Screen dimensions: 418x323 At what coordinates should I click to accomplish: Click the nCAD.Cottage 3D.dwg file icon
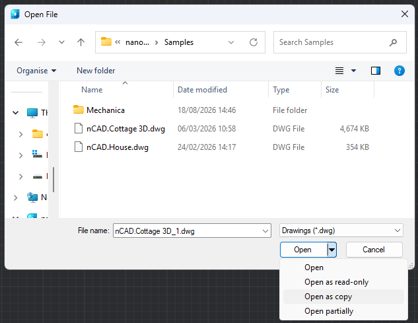[79, 128]
